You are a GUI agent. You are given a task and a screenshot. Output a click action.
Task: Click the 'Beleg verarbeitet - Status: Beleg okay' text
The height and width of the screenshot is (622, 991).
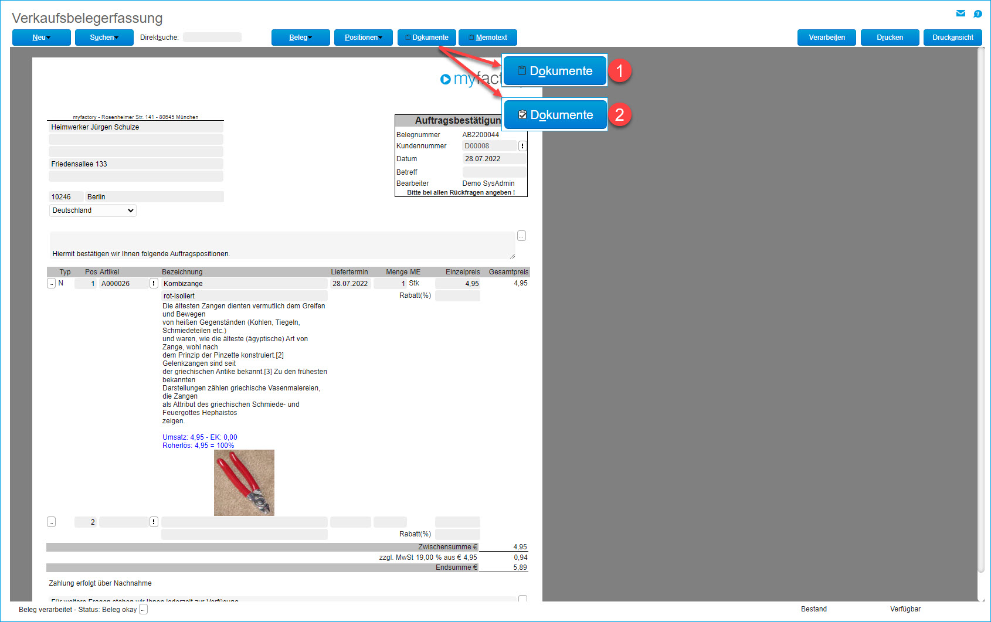[x=77, y=610]
